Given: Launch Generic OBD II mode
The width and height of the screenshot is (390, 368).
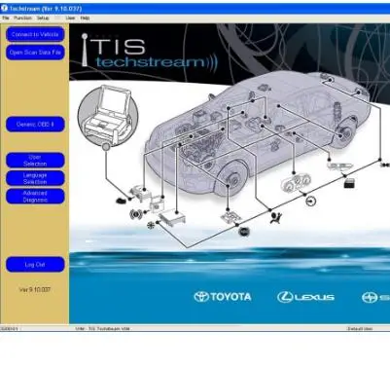Looking at the screenshot, I should 35,124.
